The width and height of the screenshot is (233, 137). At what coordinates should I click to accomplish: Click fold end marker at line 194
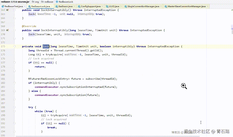point(14,131)
